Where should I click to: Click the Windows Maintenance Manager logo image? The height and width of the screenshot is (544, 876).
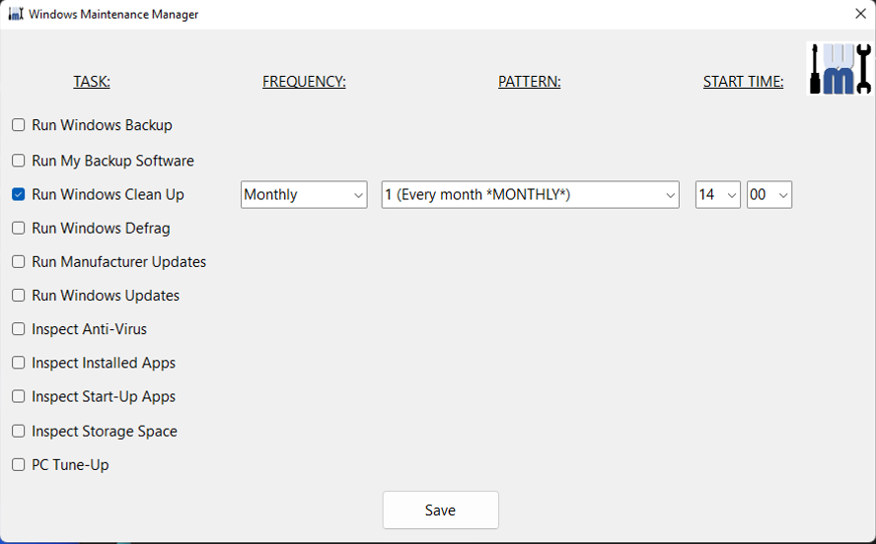coord(839,69)
